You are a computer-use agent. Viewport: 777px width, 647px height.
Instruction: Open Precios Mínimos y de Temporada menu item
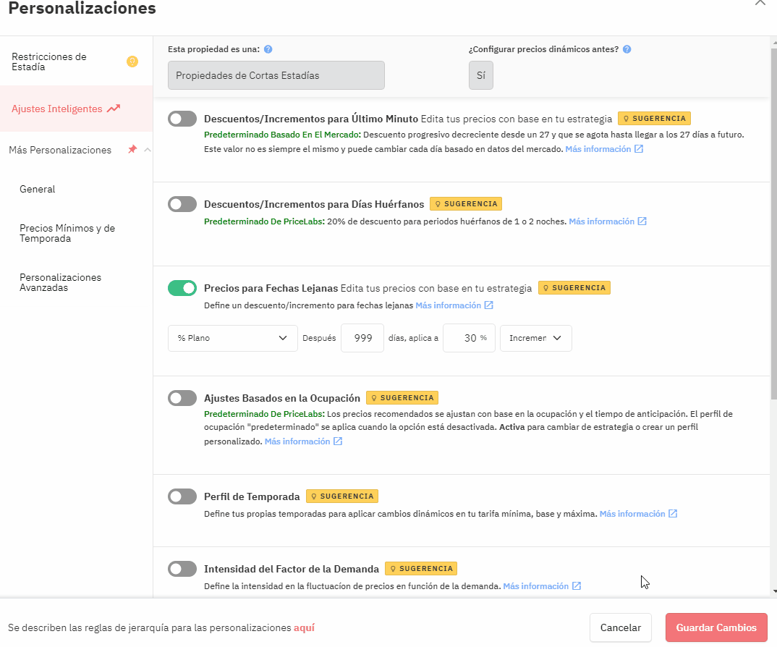click(67, 233)
